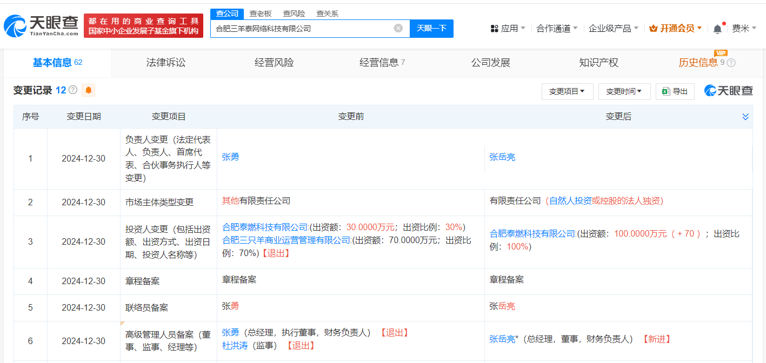Open the 应用 apps grid icon
766x363 pixels.
coord(496,28)
